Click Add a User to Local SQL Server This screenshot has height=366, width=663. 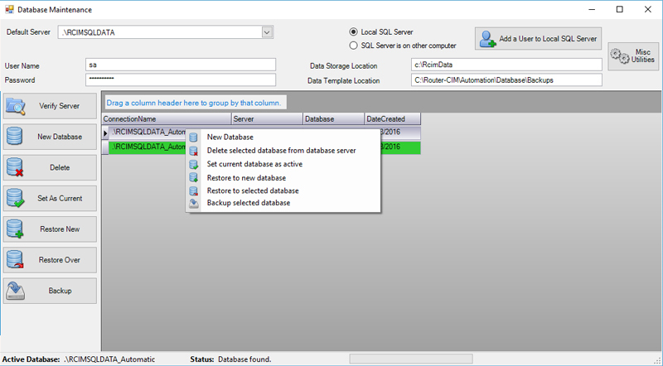coord(538,38)
